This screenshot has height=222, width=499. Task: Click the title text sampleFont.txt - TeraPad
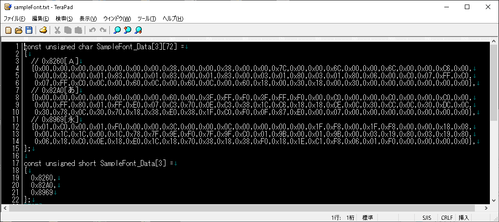44,7
